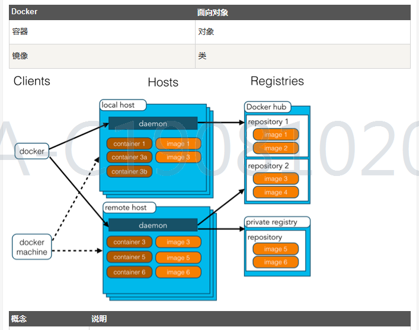
Task: Click "image 3" inside repository 2
Action: tap(276, 179)
